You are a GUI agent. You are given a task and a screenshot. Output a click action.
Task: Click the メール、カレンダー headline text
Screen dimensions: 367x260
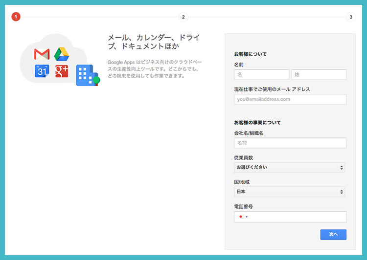pos(154,42)
